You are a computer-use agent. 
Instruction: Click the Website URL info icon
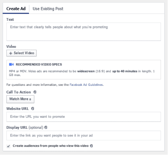[33, 109]
